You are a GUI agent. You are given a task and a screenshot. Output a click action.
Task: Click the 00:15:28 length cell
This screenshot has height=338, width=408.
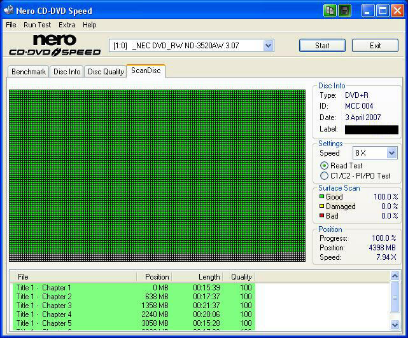coord(206,323)
